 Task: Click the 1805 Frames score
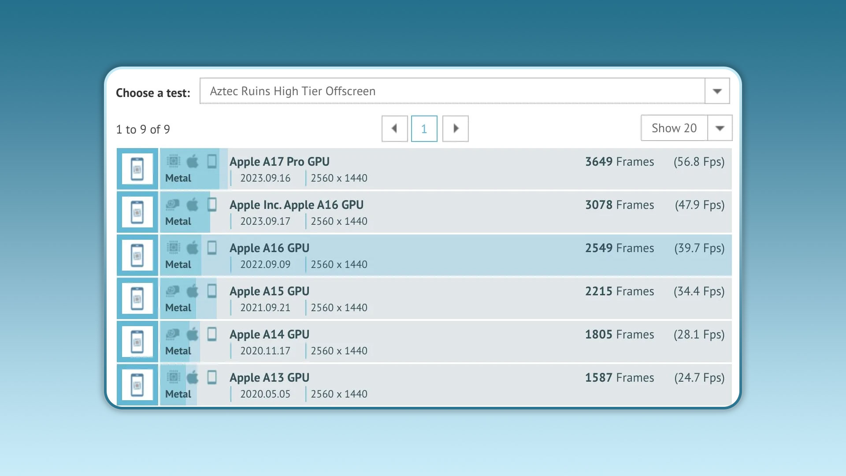click(x=620, y=335)
